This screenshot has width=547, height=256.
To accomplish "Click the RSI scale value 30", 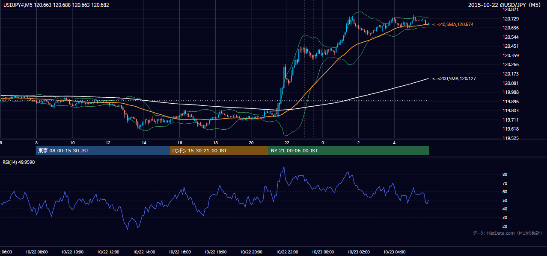I will tap(505, 217).
